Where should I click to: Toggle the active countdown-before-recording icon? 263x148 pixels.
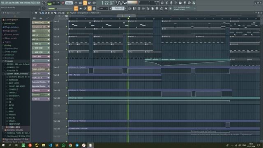pyautogui.click(x=85, y=3)
